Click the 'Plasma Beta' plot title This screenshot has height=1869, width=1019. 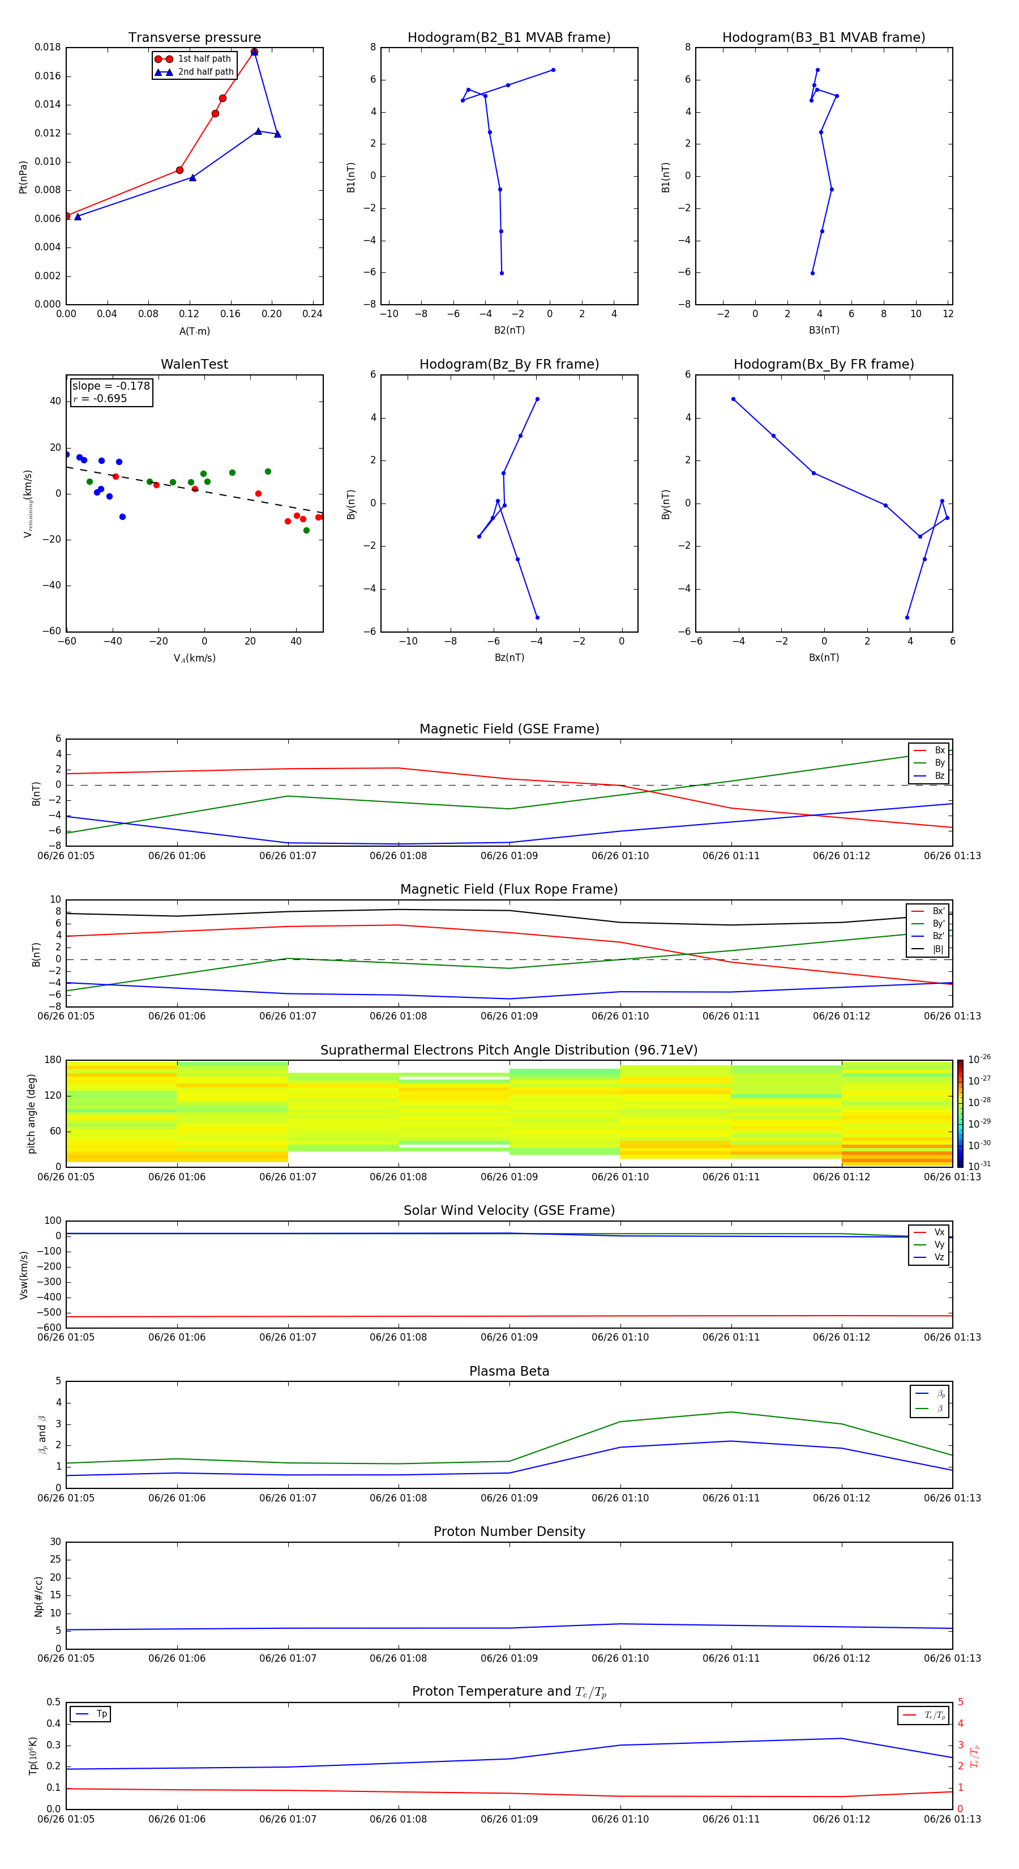[x=509, y=1371]
